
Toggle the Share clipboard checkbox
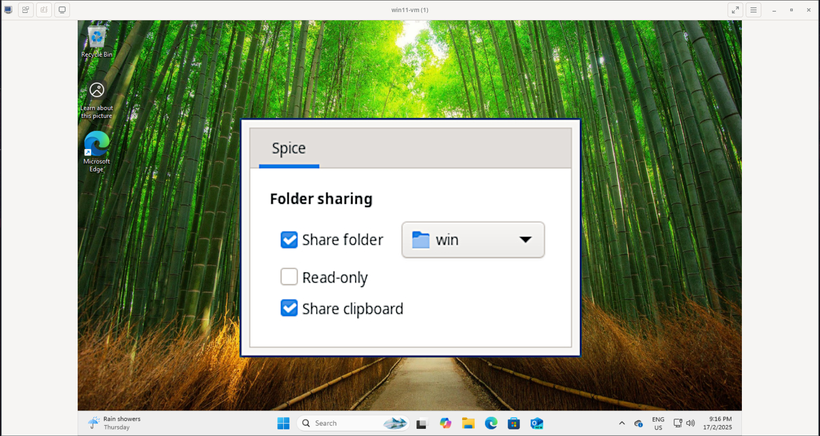[289, 308]
